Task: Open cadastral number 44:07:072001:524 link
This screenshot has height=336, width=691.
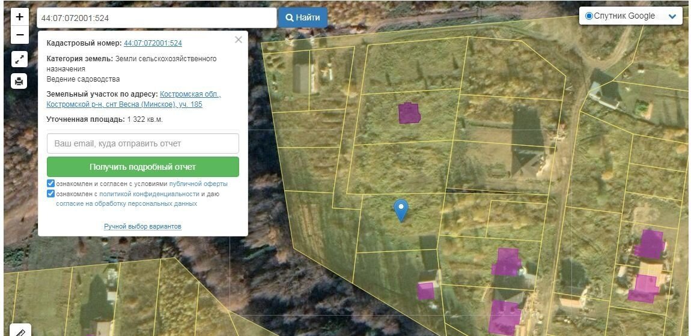Action: (153, 43)
